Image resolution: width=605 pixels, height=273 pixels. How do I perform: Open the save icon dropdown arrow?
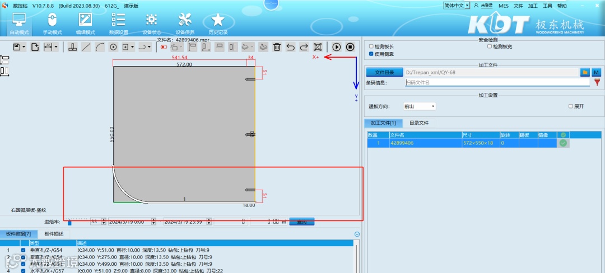[x=24, y=48]
